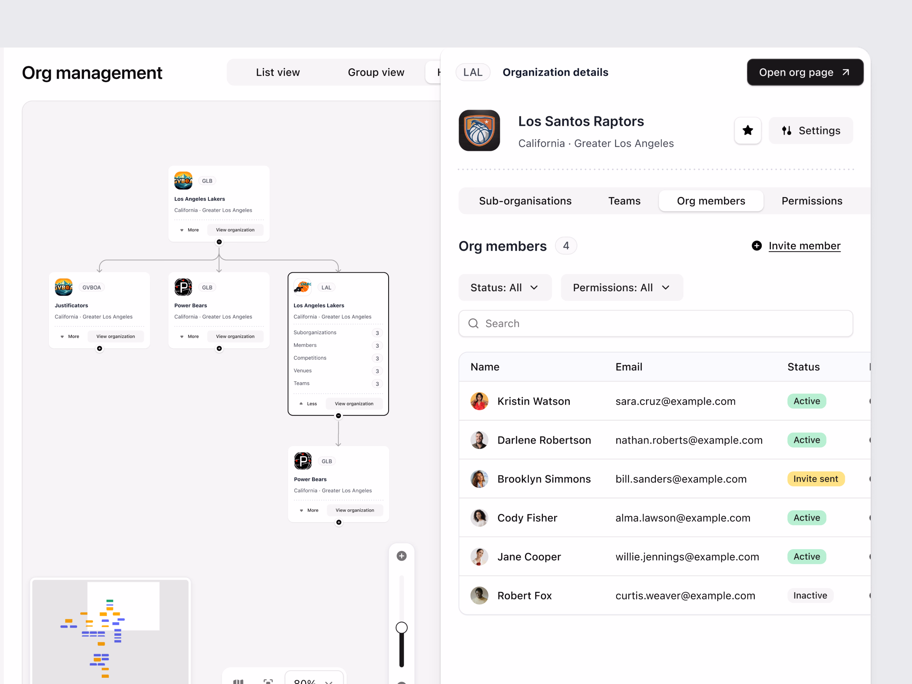
Task: Select the Org members tab
Action: 711,201
